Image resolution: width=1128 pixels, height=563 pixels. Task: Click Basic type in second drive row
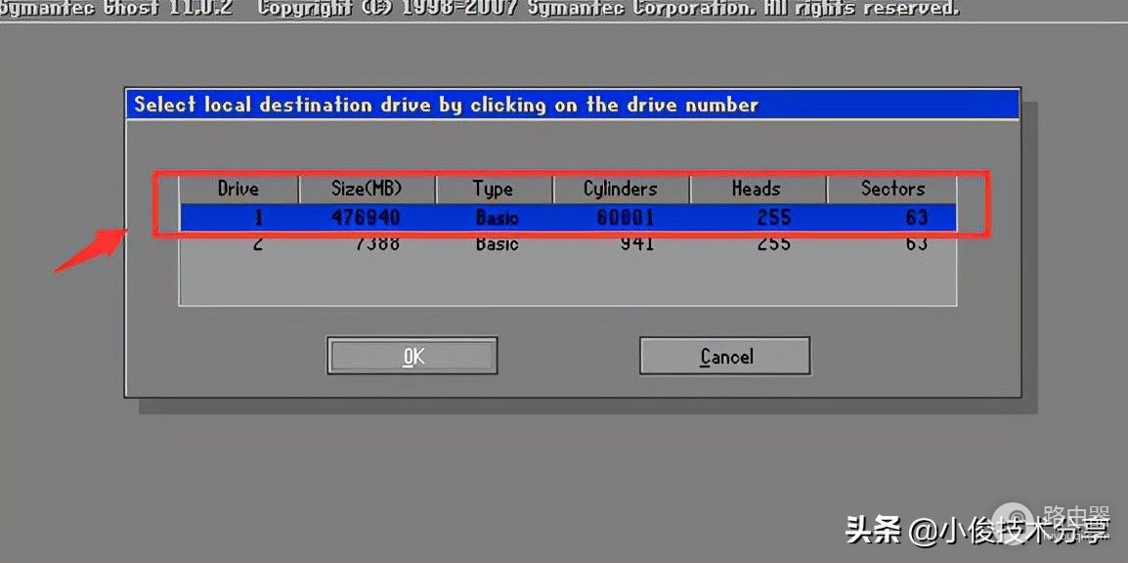click(x=497, y=243)
